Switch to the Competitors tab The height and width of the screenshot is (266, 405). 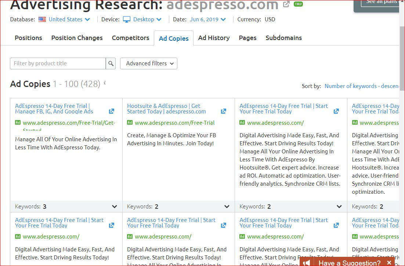pyautogui.click(x=130, y=38)
